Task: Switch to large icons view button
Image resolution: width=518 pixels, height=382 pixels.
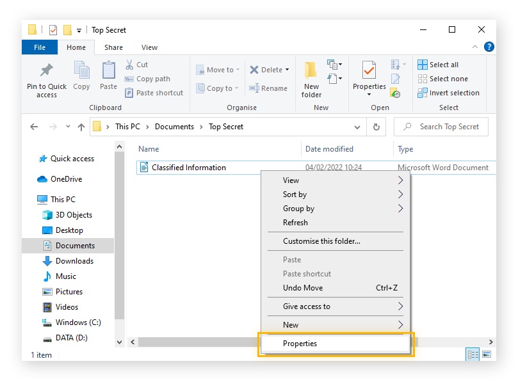Action: click(487, 354)
